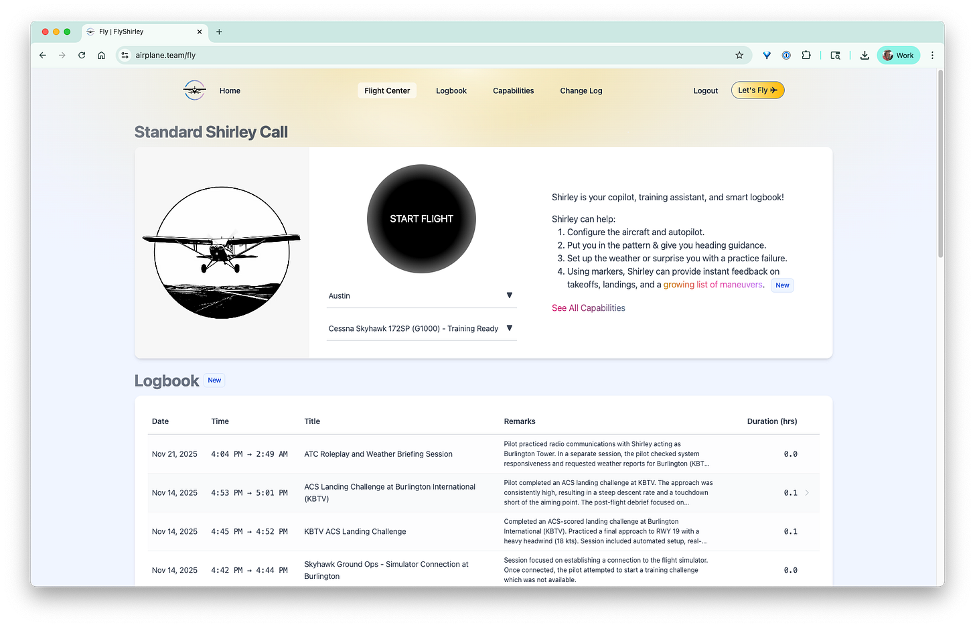Expand the Cessna Skyhawk 172SP aircraft dropdown
This screenshot has width=975, height=627.
(421, 328)
